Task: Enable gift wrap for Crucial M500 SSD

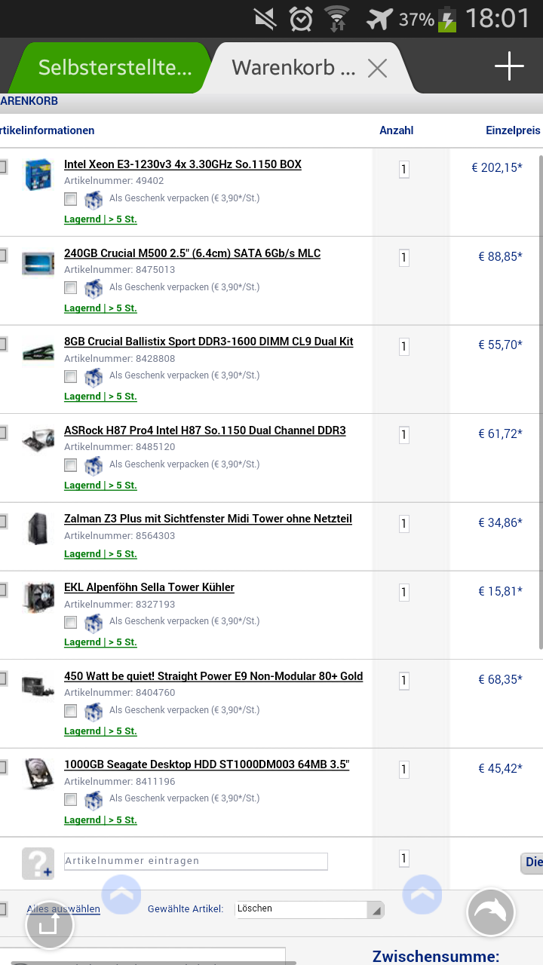Action: (x=70, y=288)
